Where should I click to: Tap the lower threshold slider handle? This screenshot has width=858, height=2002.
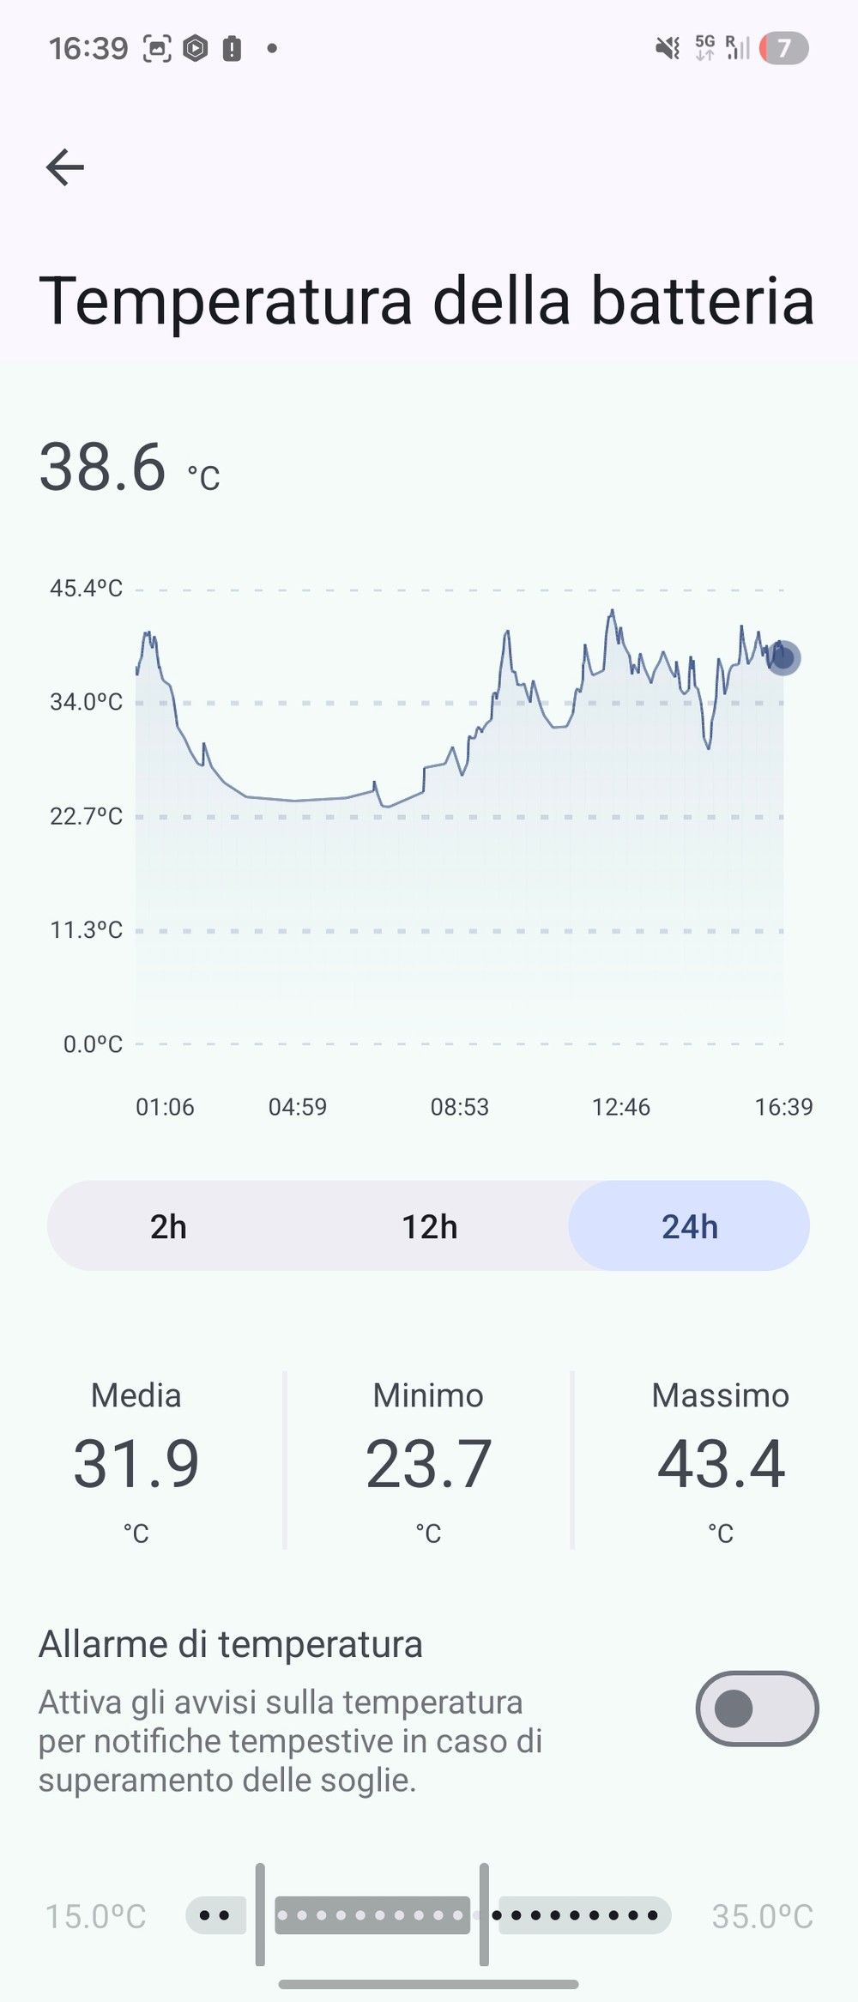point(260,1914)
